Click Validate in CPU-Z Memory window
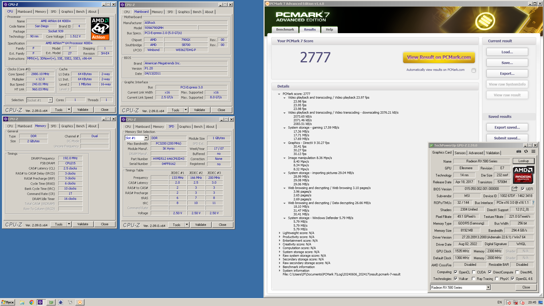Screen dimensions: 544x306 (x=83, y=224)
